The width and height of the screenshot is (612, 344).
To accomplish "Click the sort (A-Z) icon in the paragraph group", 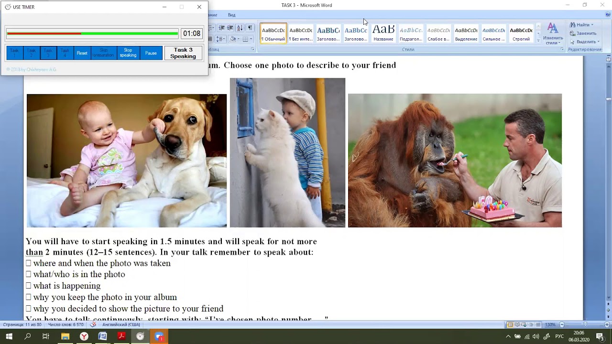I will 240,28.
